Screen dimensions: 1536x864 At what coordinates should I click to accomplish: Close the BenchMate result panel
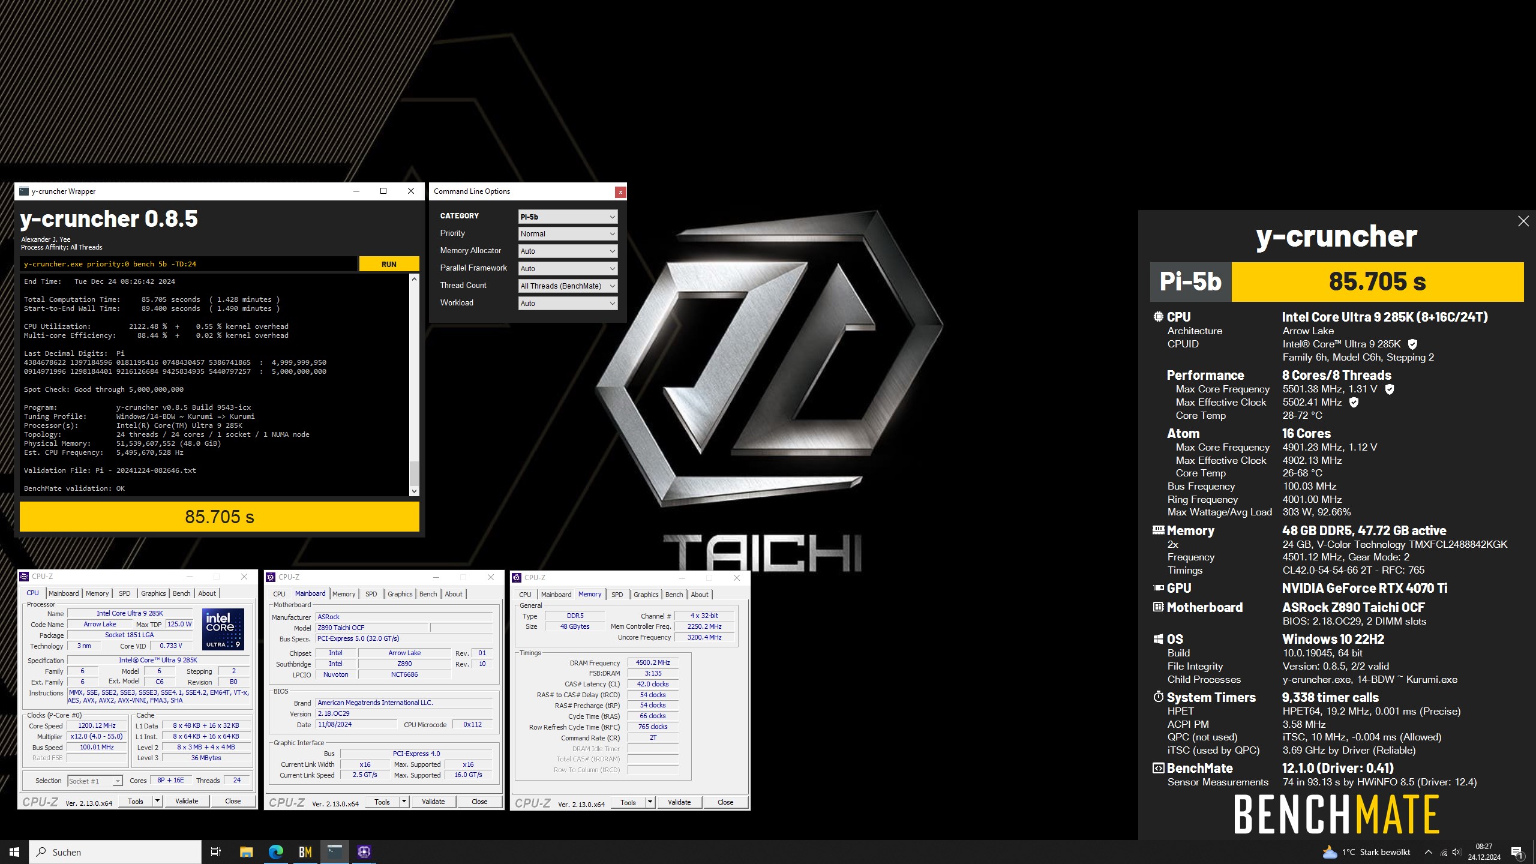(x=1523, y=221)
